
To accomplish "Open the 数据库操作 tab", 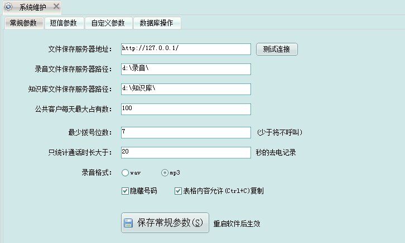I will [x=156, y=23].
